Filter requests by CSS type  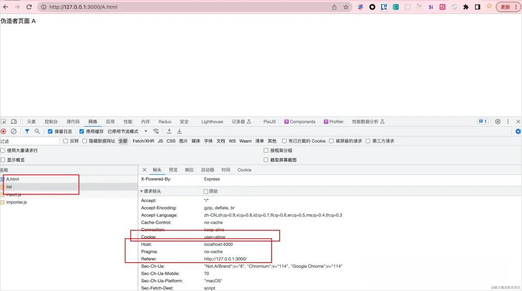point(171,141)
